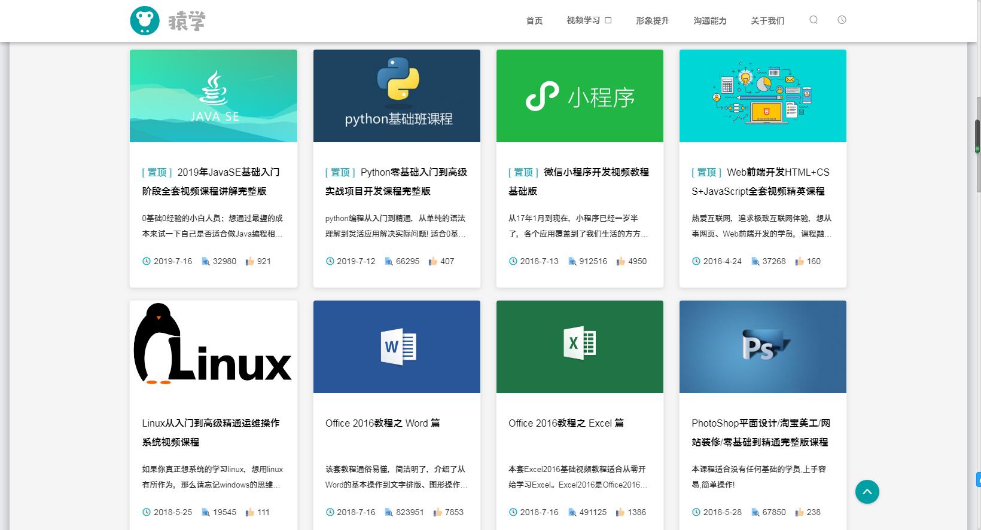Click the clock icon beside date 2018-5-28
981x530 pixels.
(696, 512)
